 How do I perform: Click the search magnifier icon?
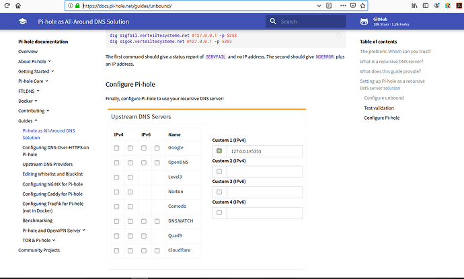pos(273,22)
